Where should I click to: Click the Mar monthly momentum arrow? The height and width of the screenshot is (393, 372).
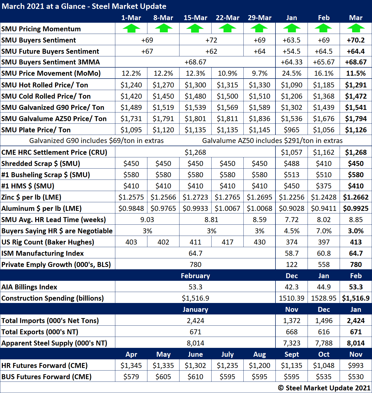coord(356,28)
